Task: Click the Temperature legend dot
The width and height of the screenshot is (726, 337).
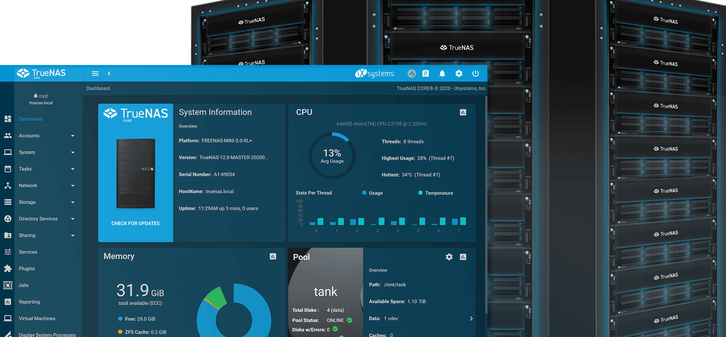Action: click(420, 193)
